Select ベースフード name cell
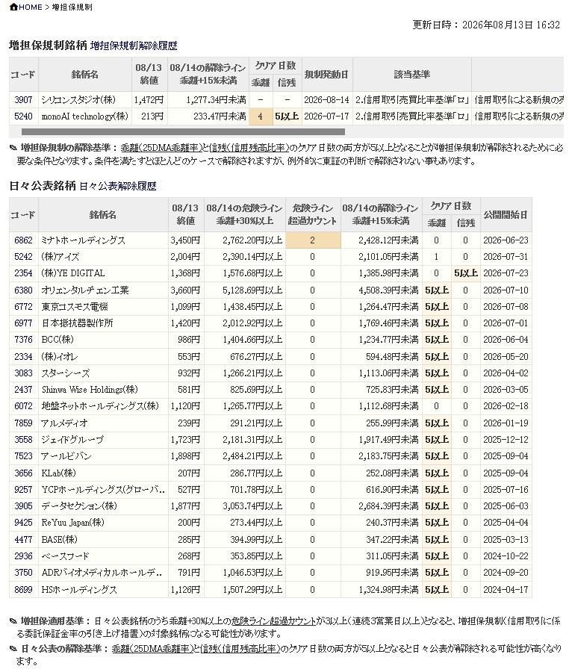The image size is (569, 672). [x=103, y=556]
